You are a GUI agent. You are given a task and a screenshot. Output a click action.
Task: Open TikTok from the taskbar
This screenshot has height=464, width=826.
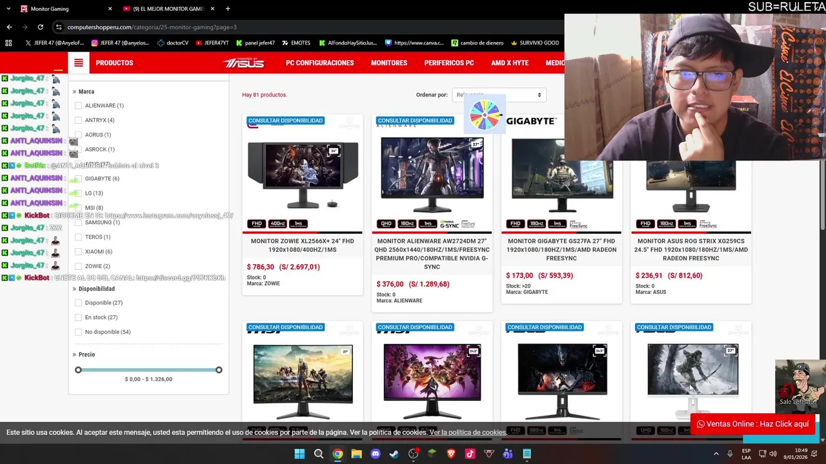(470, 454)
